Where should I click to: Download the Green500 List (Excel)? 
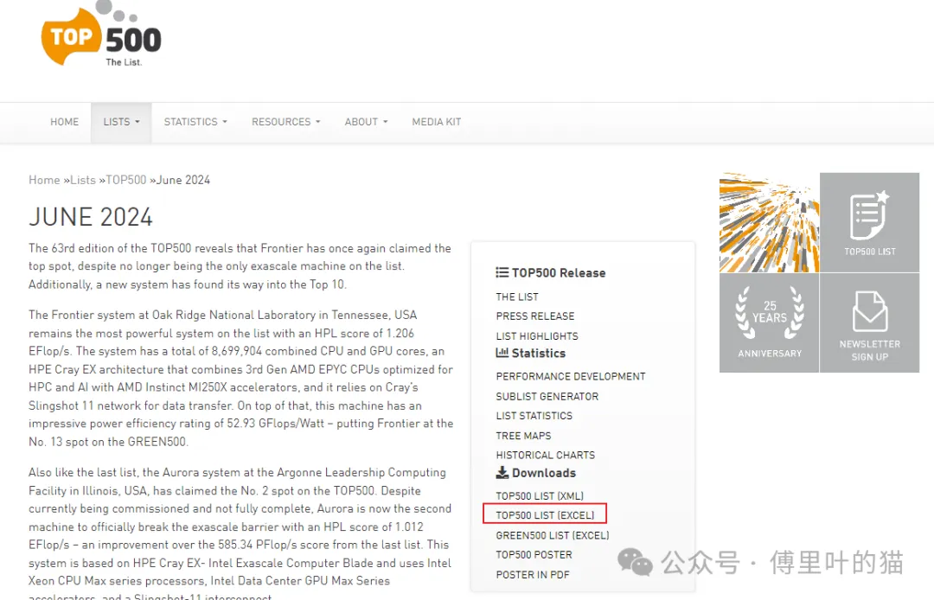tap(552, 536)
